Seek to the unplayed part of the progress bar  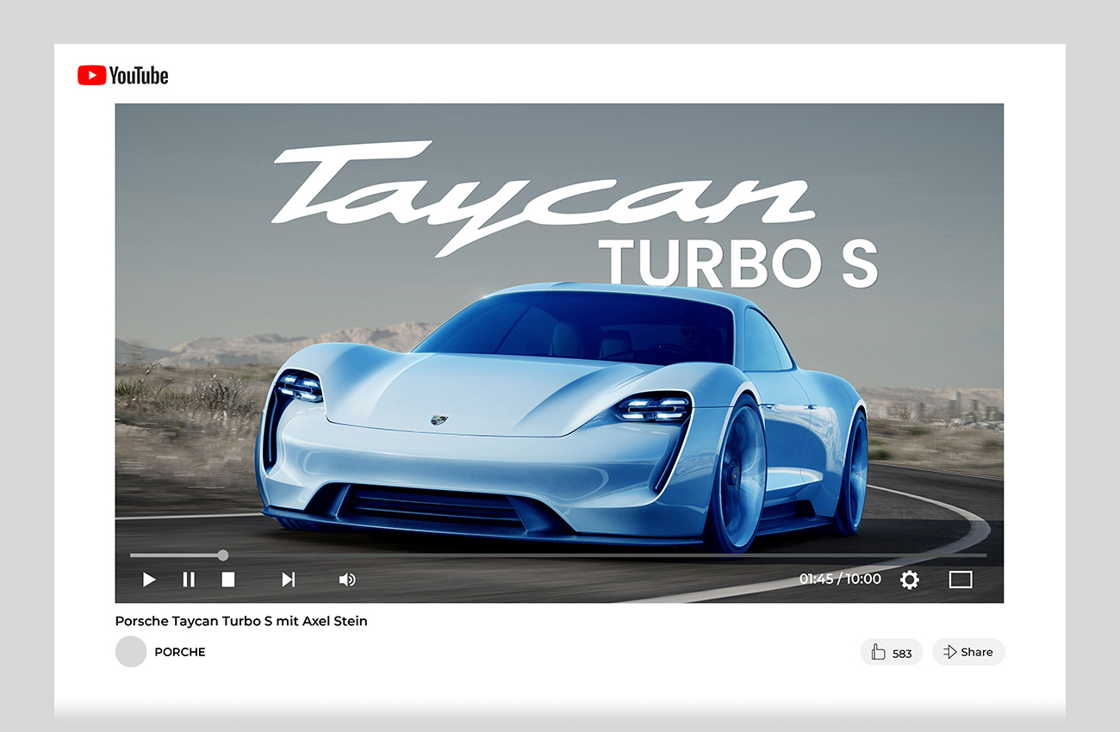point(603,555)
